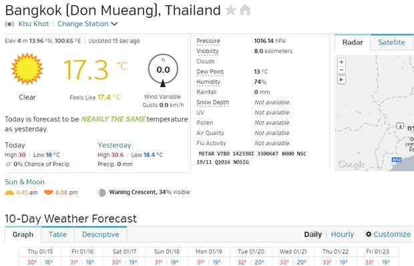Select the Thu 01/15 forecast column
414x266 pixels.
[x=40, y=257]
